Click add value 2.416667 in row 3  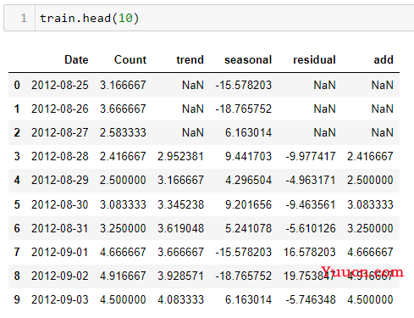tap(370, 156)
